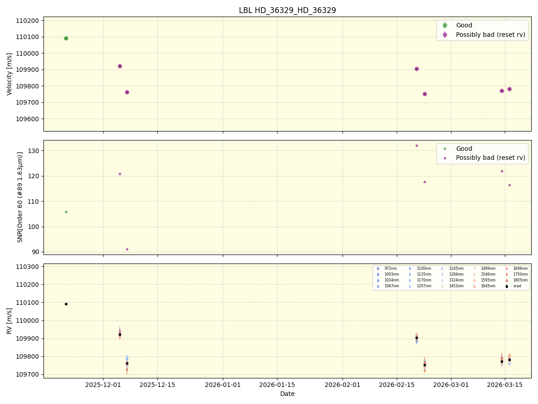Click the 1696nm marker icon
Image resolution: width=538 pixels, height=404 pixels.
click(x=506, y=268)
